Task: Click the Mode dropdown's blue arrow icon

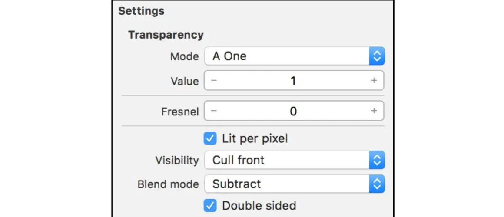Action: pyautogui.click(x=377, y=56)
